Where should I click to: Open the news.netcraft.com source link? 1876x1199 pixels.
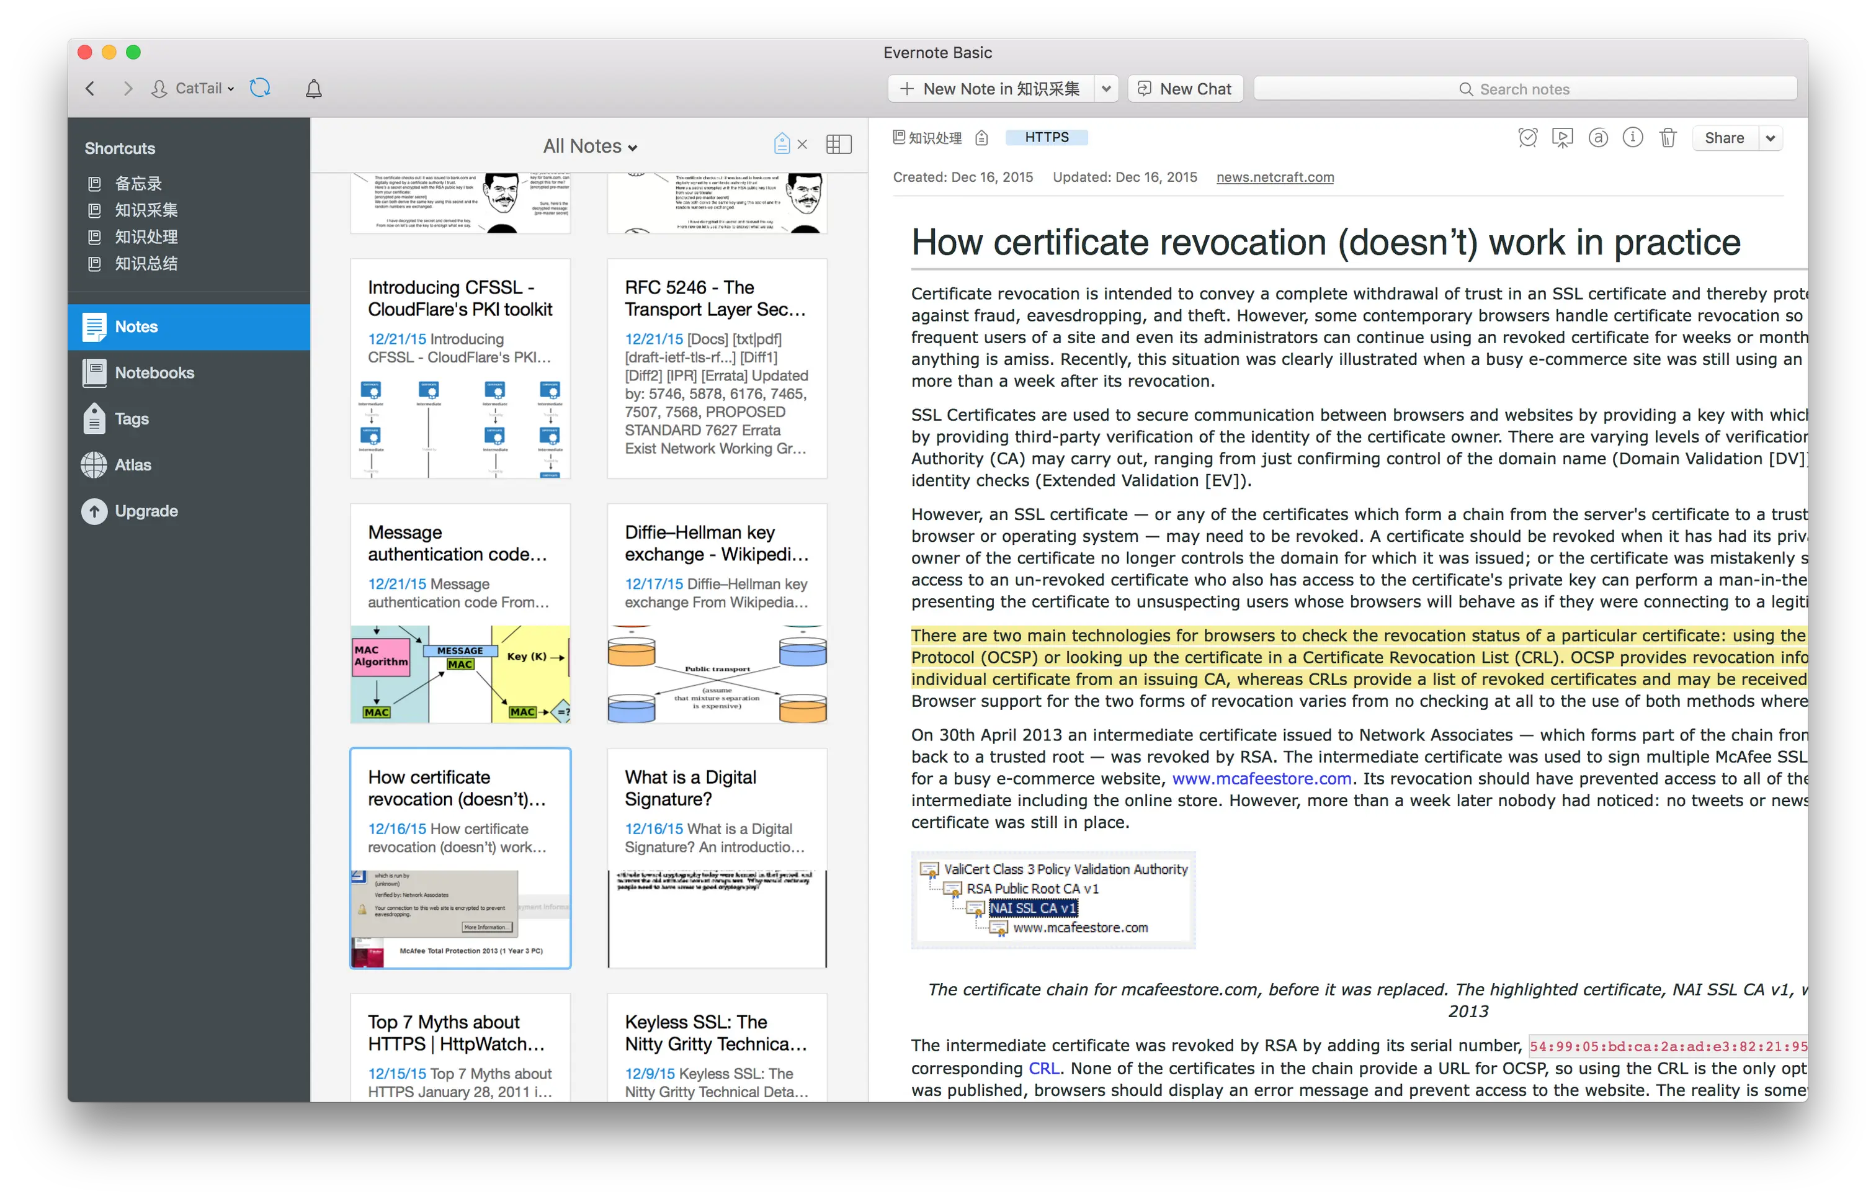(x=1275, y=177)
